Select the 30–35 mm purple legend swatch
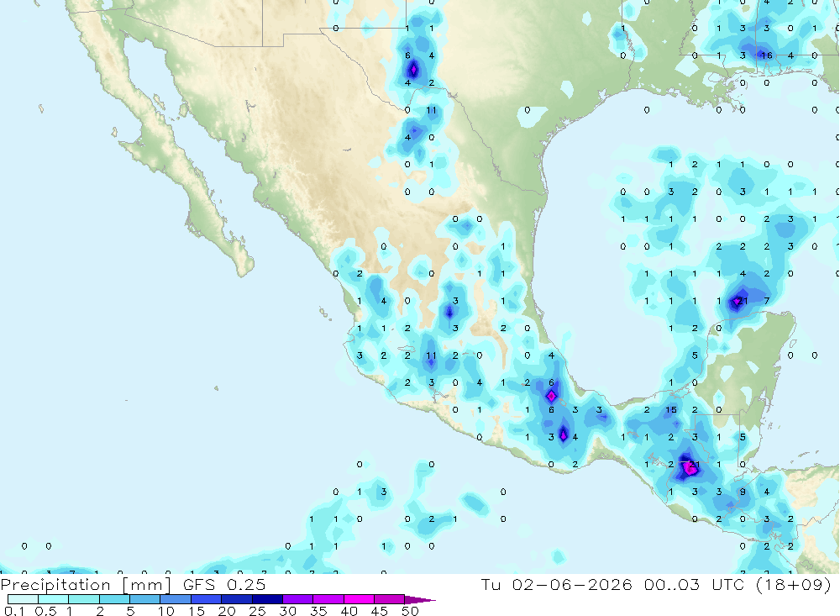Screen dimensions: 840x616 click(298, 599)
